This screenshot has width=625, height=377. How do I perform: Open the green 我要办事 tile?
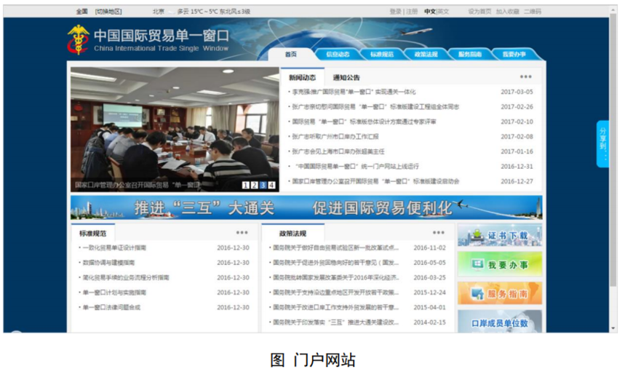click(x=499, y=265)
